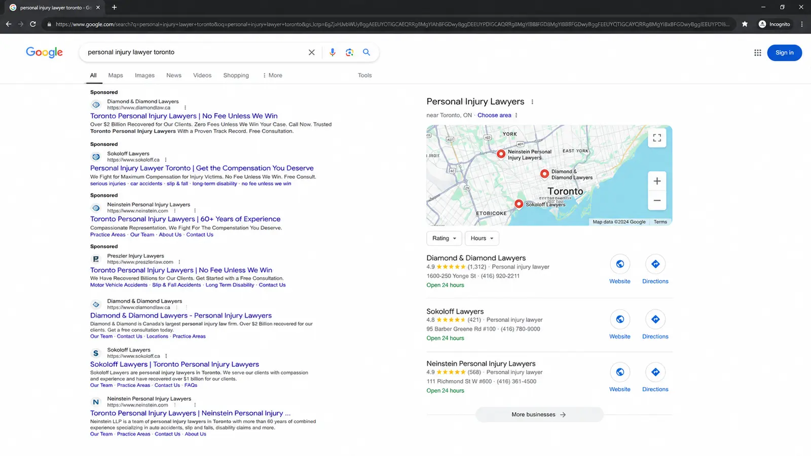Open the Rating filter dropdown
The image size is (811, 456).
[x=444, y=238]
